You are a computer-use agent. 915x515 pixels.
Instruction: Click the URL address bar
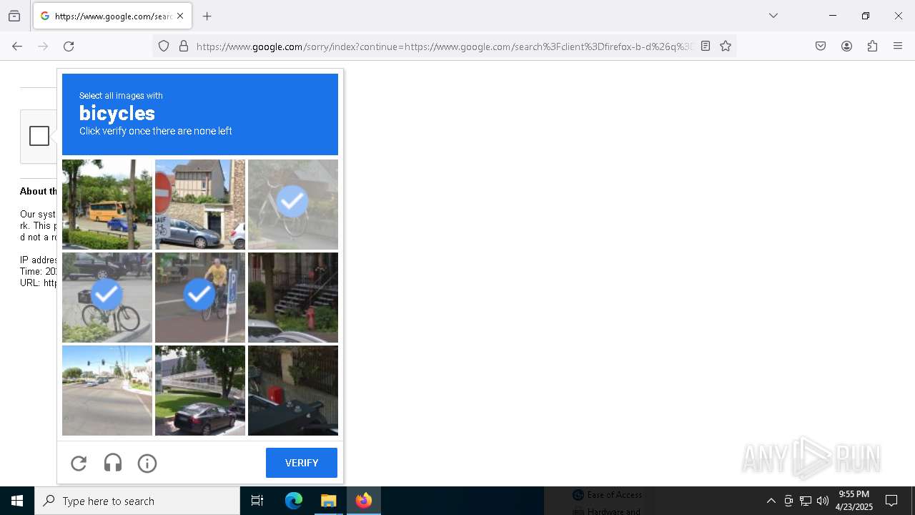[443, 46]
